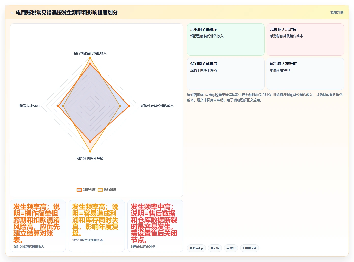
Task: Select the card on 容易造成利润和库存同时失真
Action: [x=97, y=226]
